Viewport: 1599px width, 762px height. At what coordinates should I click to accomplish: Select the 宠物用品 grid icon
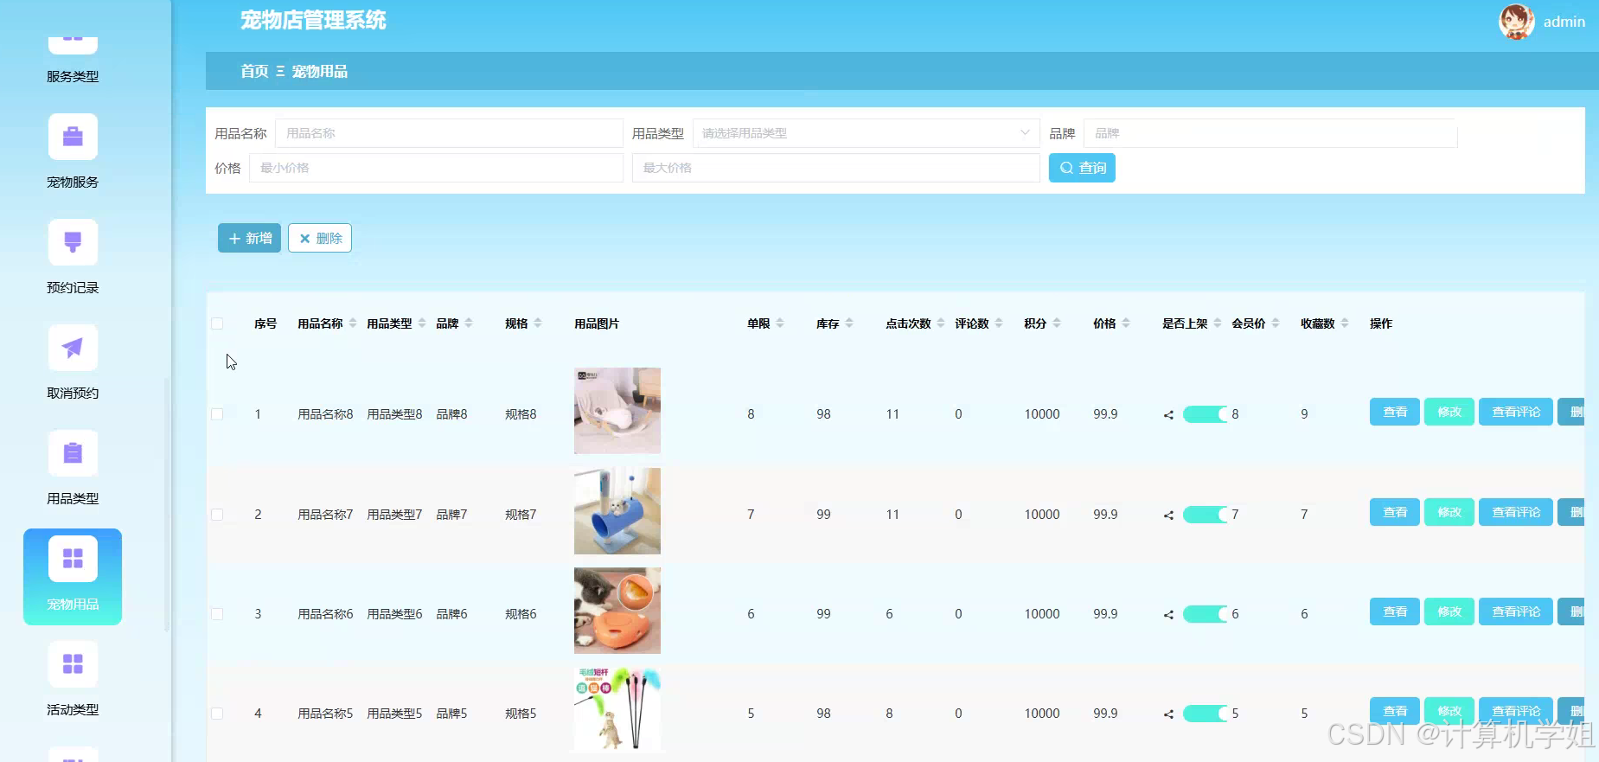(x=73, y=559)
